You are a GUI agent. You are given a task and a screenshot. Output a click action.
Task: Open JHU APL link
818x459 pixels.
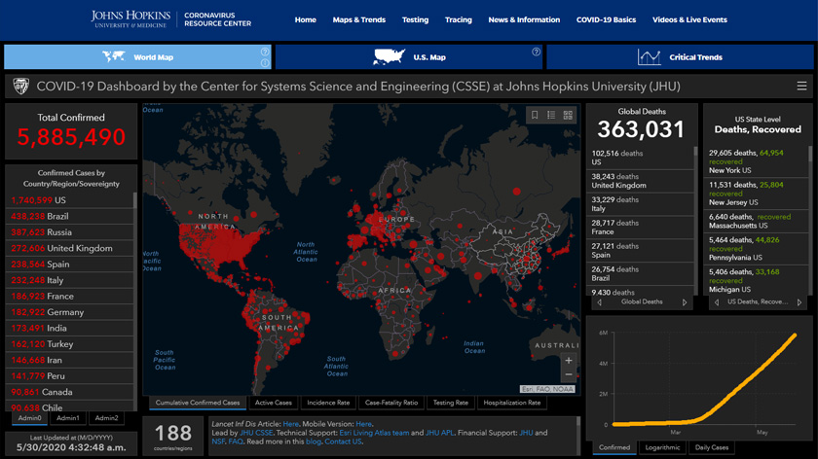tap(439, 433)
